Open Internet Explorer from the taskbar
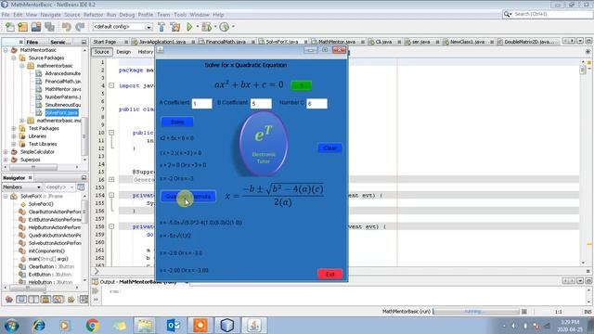This screenshot has height=334, width=594. tap(38, 326)
